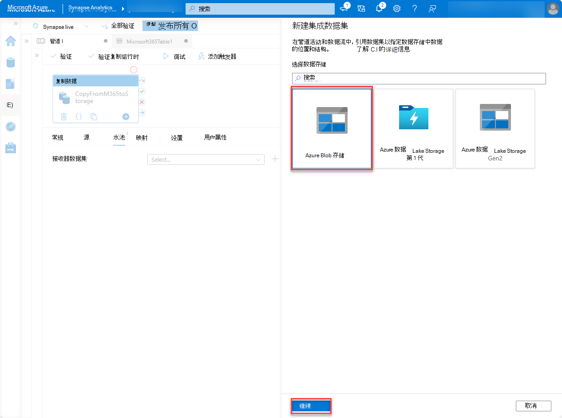Click 全部验证 validate all button
The width and height of the screenshot is (562, 418).
118,26
